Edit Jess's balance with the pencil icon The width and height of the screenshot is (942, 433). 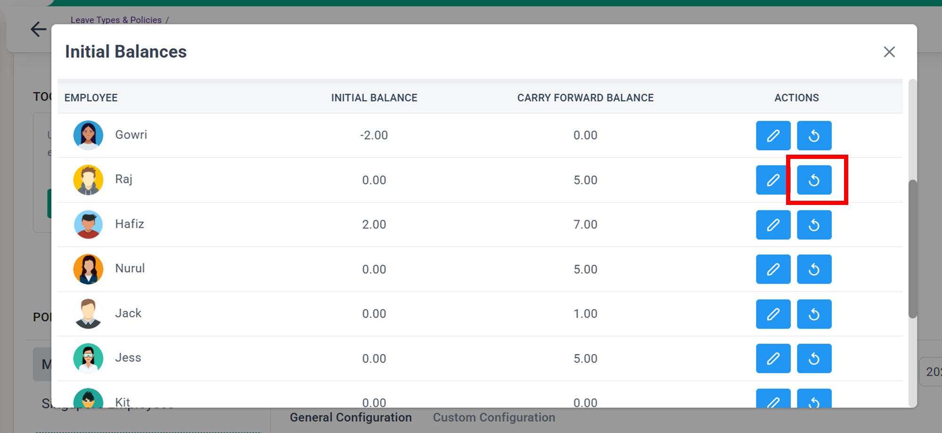pyautogui.click(x=773, y=359)
